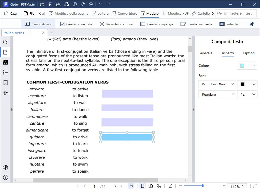Go to next page with the arrow button
260x189 pixels.
click(x=115, y=185)
